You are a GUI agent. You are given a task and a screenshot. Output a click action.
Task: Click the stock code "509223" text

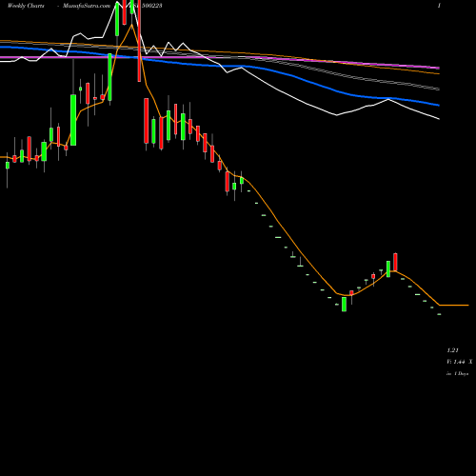click(151, 6)
